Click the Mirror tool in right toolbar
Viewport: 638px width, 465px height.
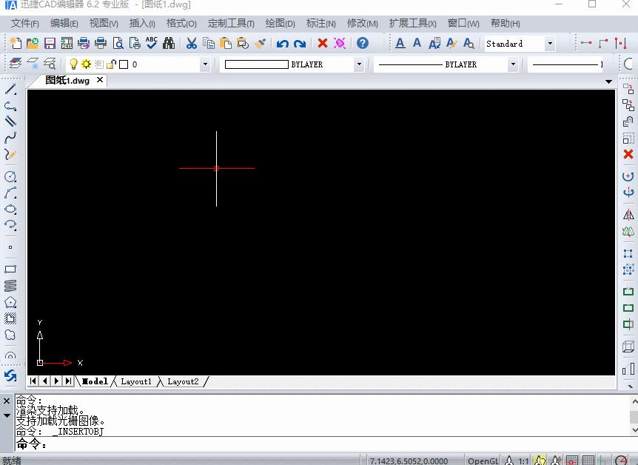628,215
